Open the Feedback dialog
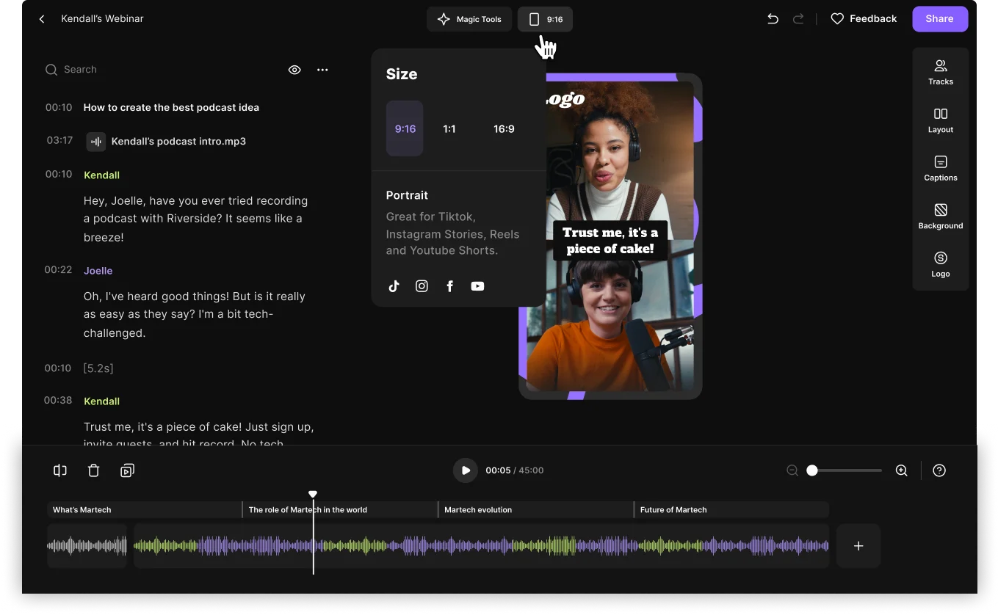998x615 pixels. [864, 18]
